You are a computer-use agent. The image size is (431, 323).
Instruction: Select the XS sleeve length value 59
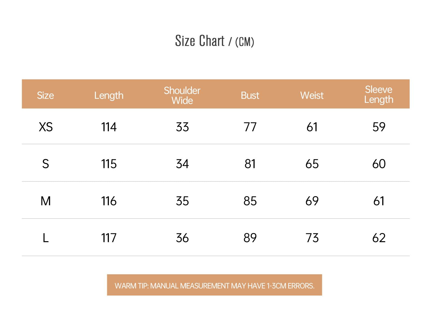pos(379,127)
